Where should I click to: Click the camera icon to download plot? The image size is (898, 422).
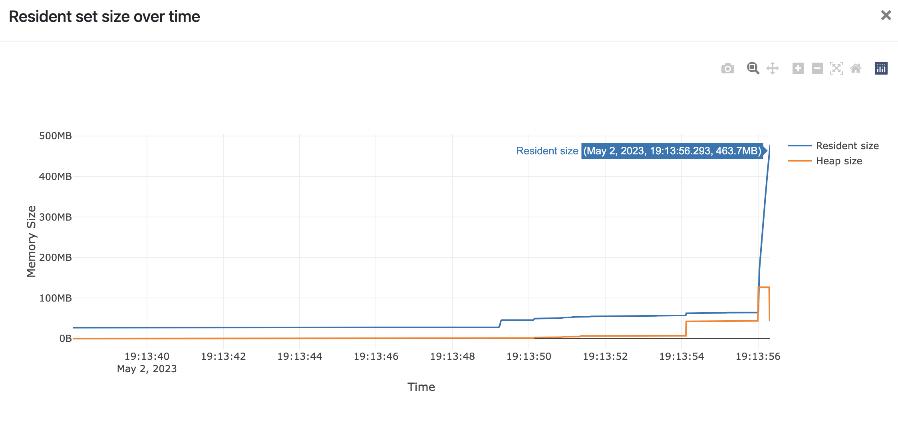pyautogui.click(x=727, y=69)
